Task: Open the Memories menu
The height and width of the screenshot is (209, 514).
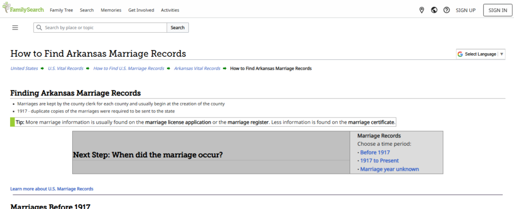Action: click(x=110, y=10)
